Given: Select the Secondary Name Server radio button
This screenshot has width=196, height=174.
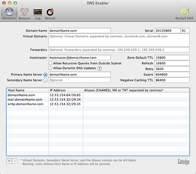Looking at the screenshot, I should (x=45, y=80).
